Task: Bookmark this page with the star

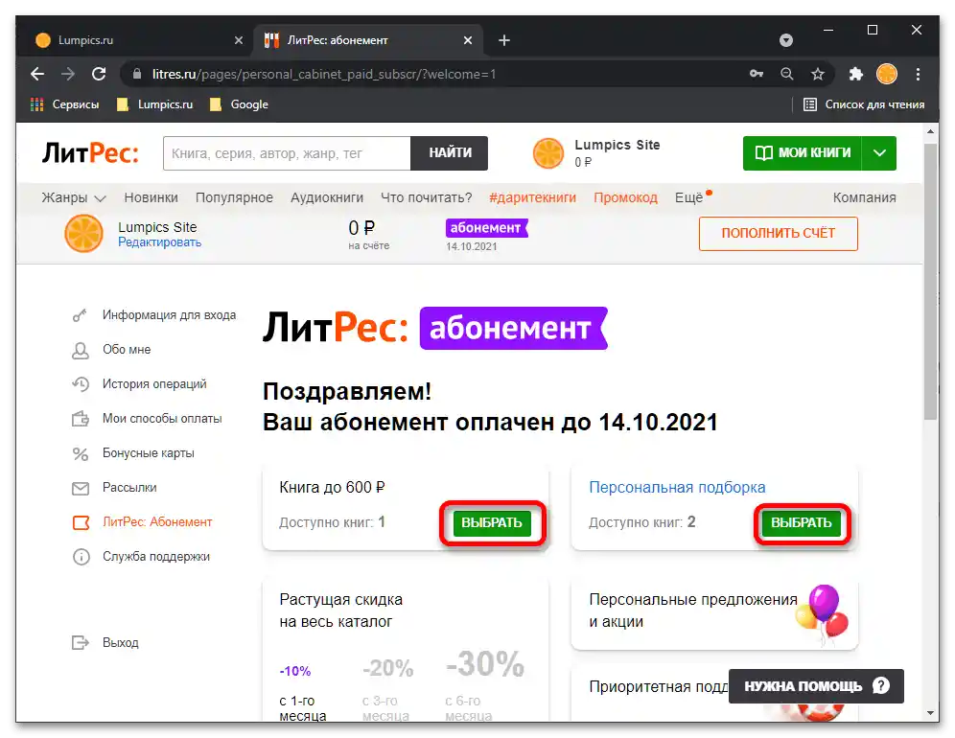Action: [x=817, y=75]
